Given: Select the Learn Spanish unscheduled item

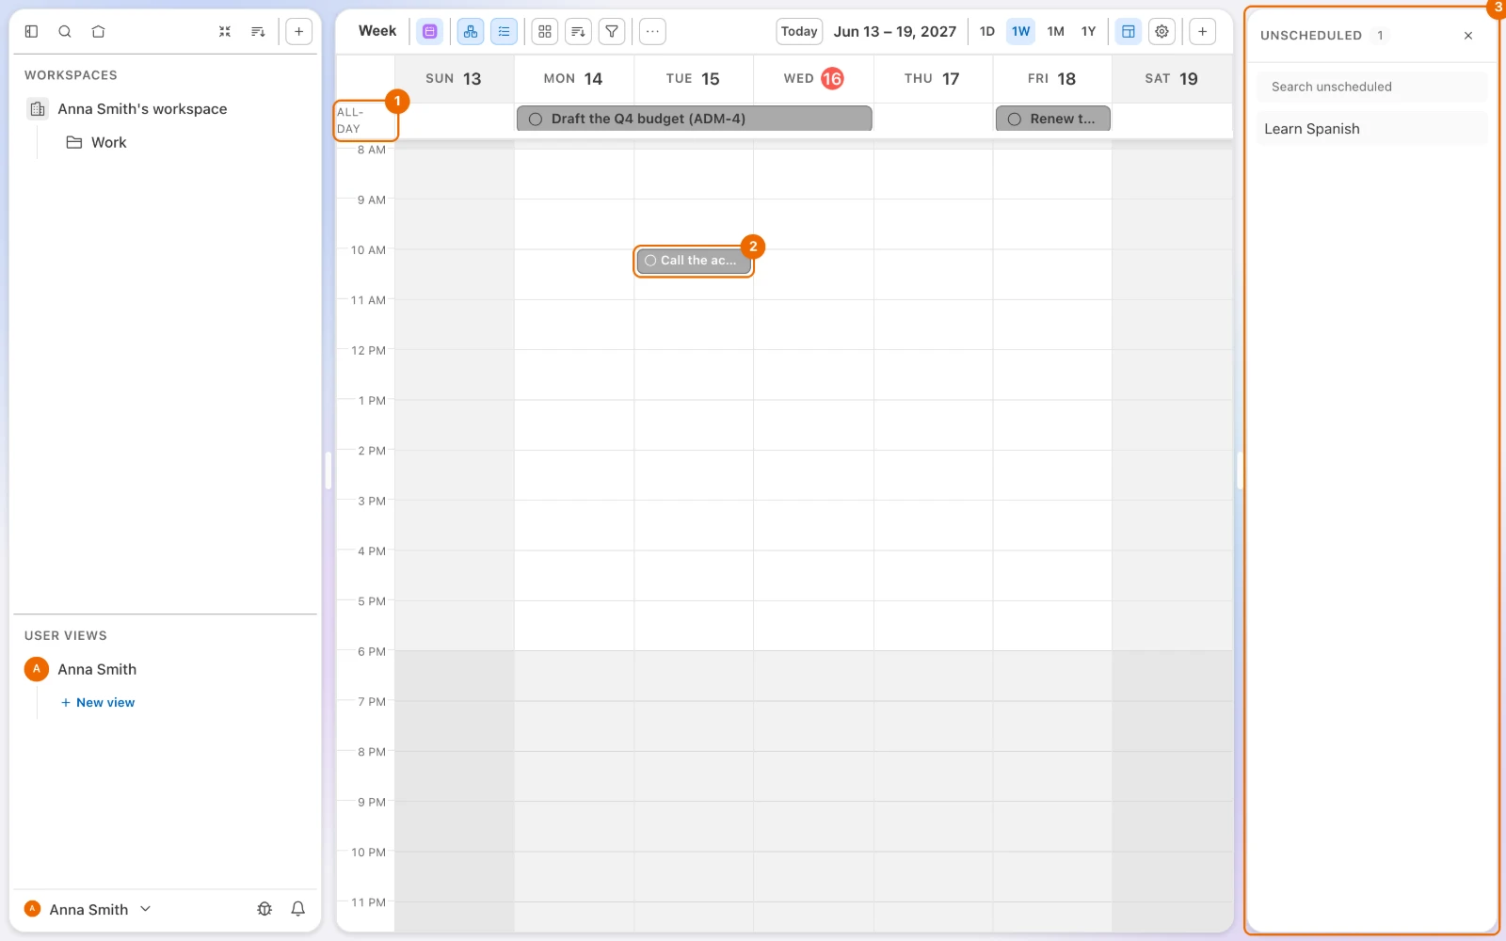Looking at the screenshot, I should click(x=1371, y=129).
